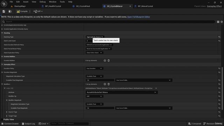
Task: Open the dropdown arrow next to Diff
Action: [x=42, y=11]
